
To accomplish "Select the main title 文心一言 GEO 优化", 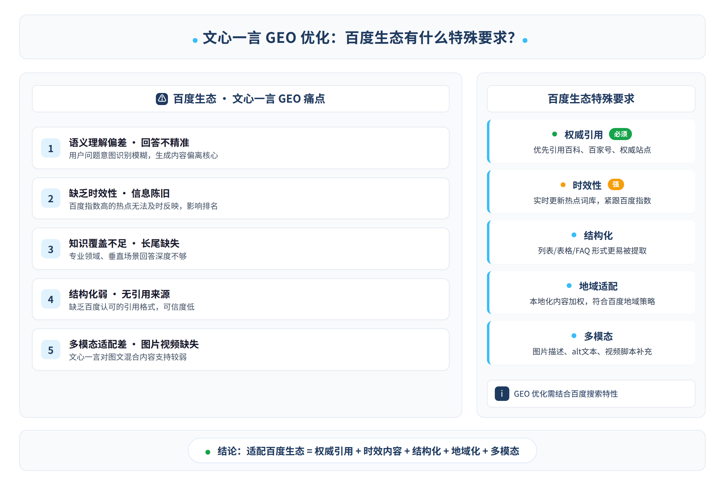I will [359, 38].
